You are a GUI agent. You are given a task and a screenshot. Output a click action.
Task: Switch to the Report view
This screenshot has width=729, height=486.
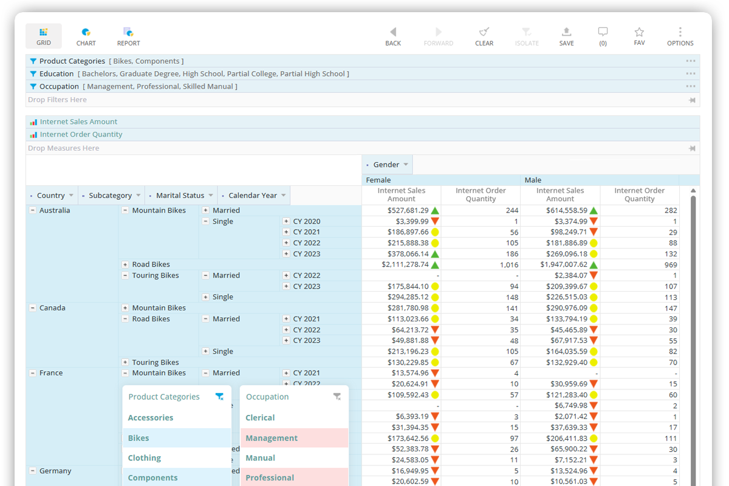point(128,36)
